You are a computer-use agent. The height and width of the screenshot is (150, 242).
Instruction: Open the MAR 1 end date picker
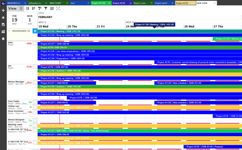pos(29,20)
